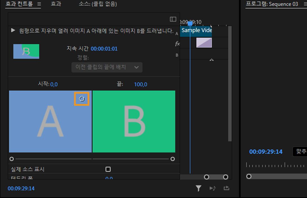Select the circle wipe transition thumbnail
The height and width of the screenshot is (198, 307).
[26, 51]
